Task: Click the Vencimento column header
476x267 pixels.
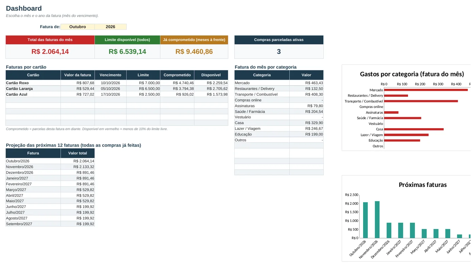Action: 111,75
